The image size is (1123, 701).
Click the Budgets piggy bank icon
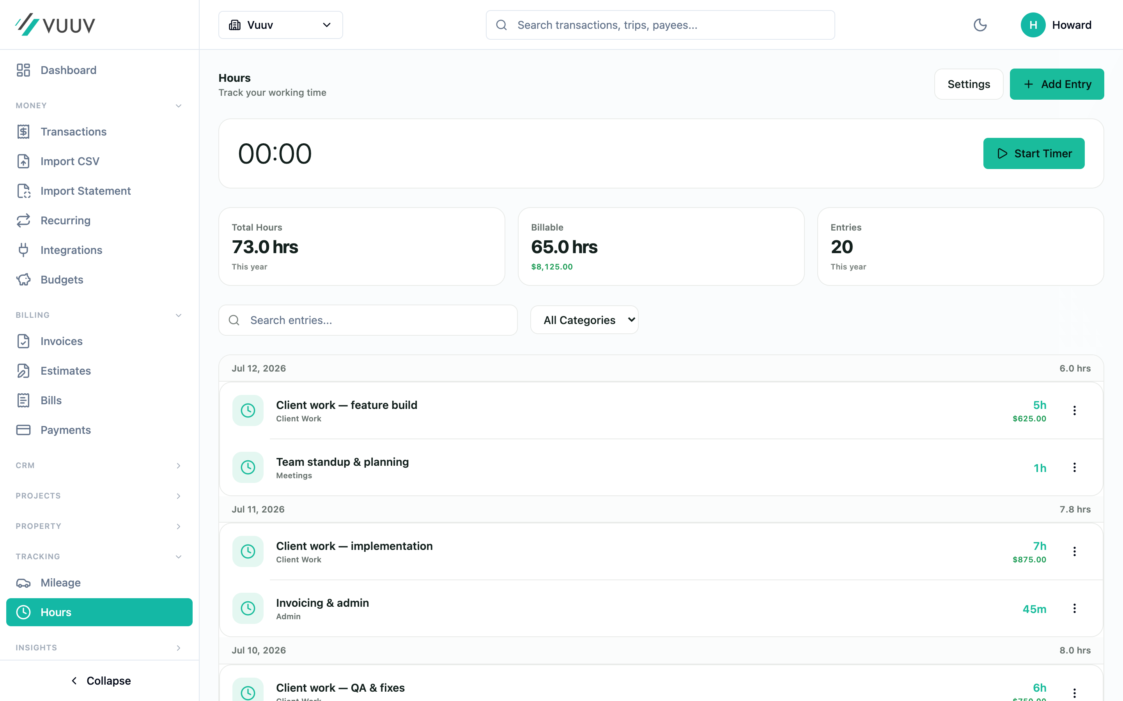click(23, 280)
